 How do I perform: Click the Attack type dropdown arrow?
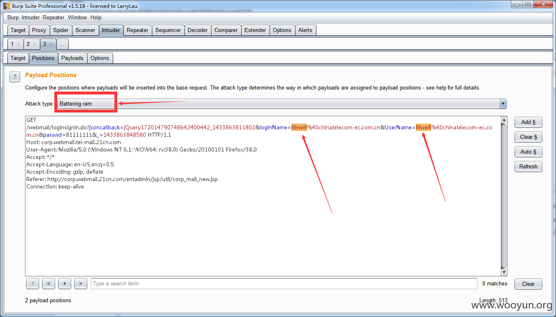coord(503,103)
